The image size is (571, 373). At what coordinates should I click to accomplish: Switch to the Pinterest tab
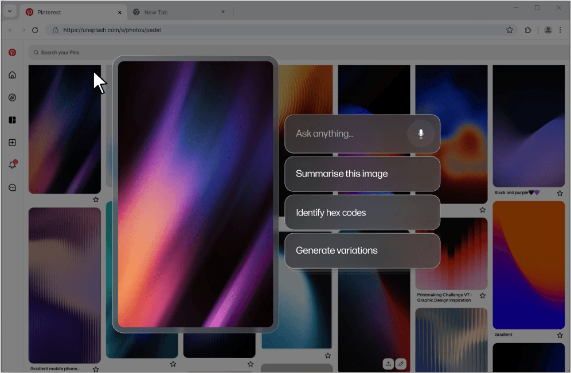[x=73, y=13]
